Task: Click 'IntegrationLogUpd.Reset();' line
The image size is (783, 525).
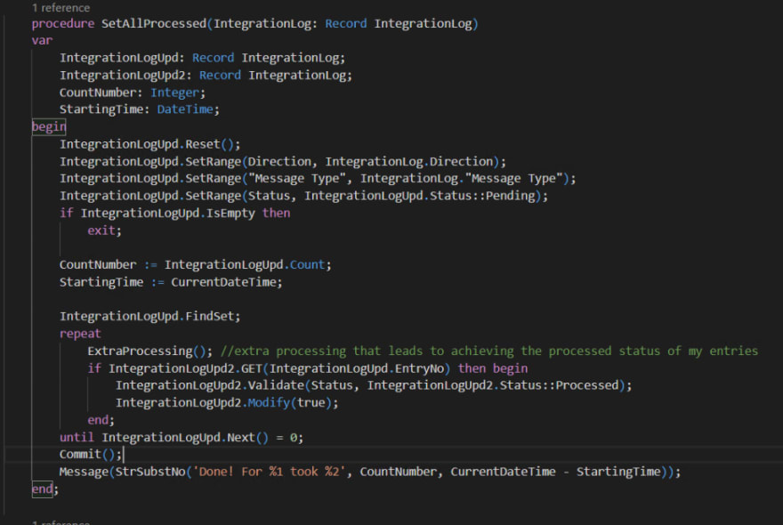Action: pyautogui.click(x=149, y=144)
